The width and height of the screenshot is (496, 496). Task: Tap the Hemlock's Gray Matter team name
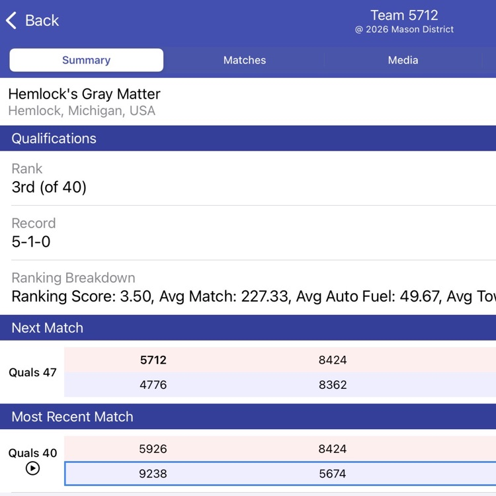84,95
